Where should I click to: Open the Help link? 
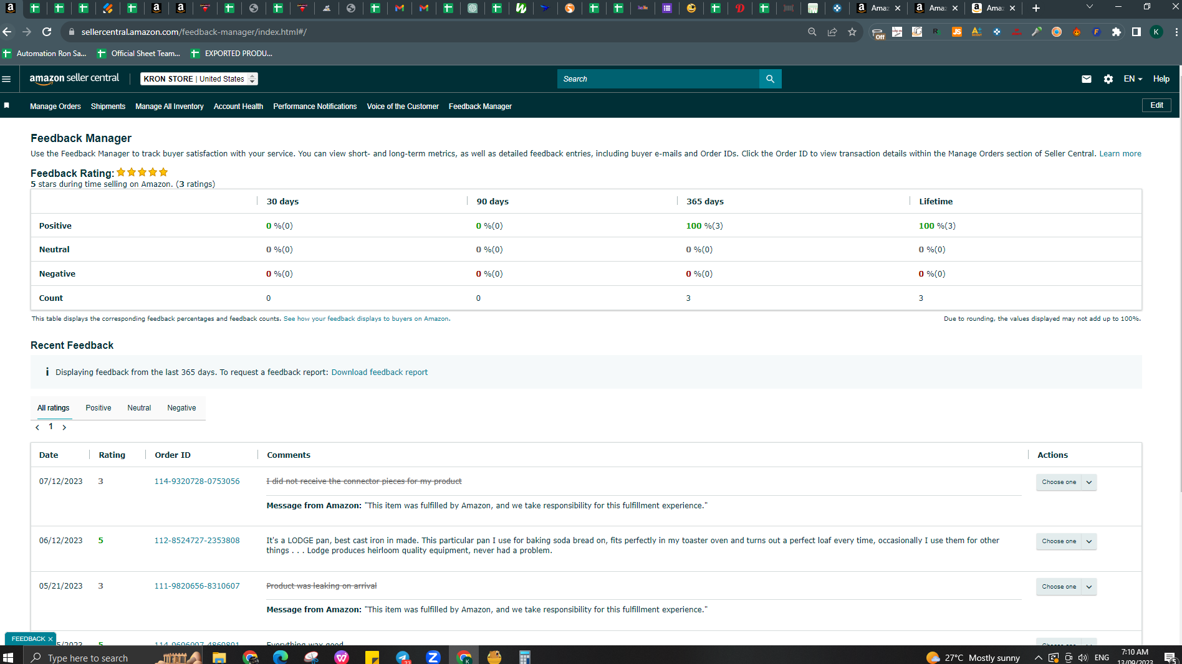[1161, 79]
